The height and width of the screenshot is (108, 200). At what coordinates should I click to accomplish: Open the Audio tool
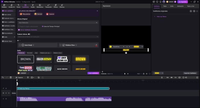coord(33,6)
